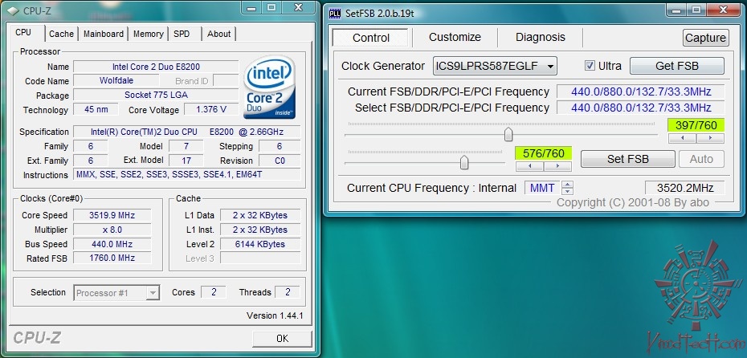This screenshot has width=747, height=358.
Task: Maximize the SetFSB window
Action: point(696,9)
